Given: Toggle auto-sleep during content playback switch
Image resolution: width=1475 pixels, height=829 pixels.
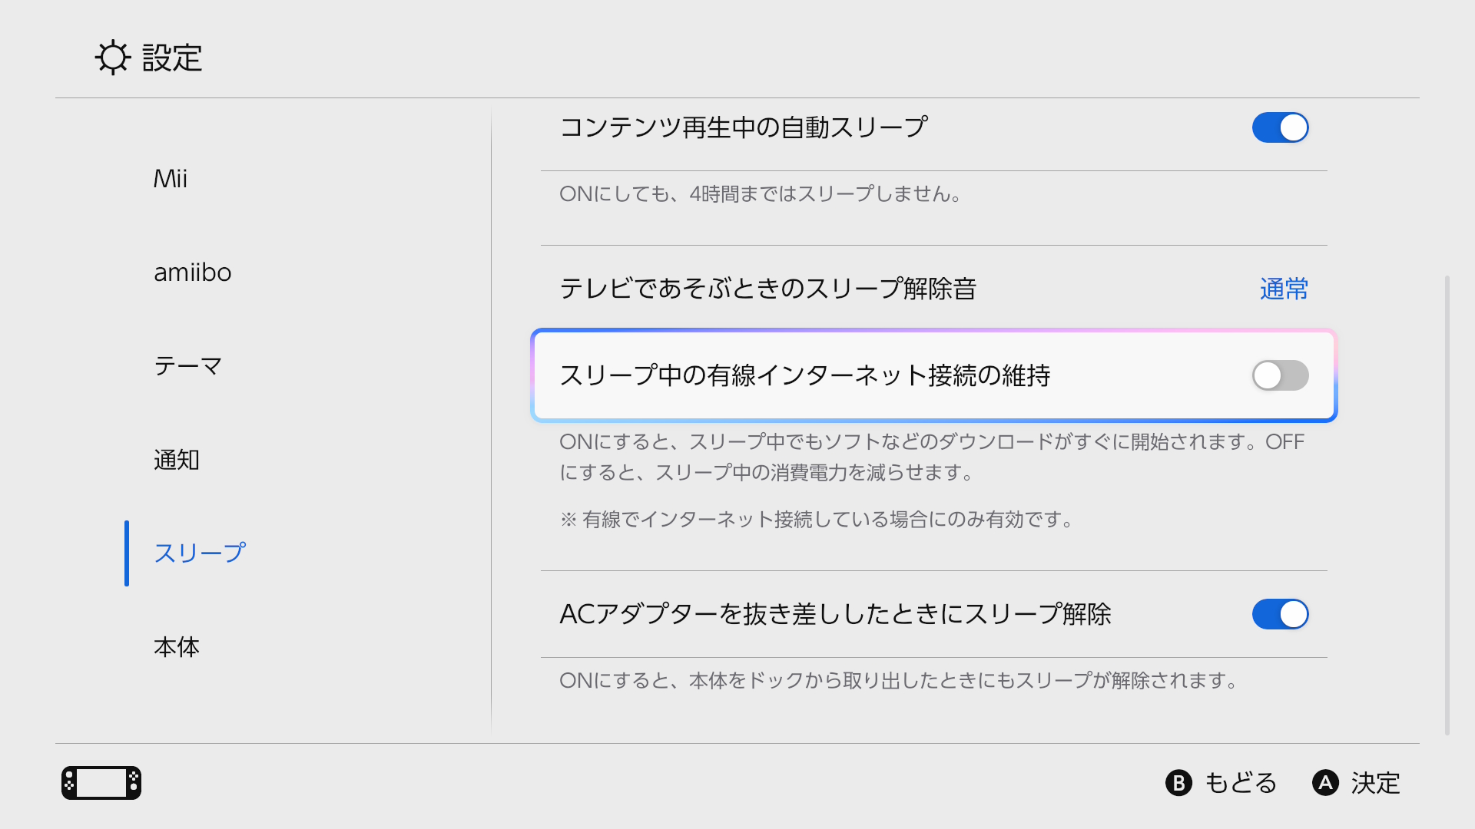Looking at the screenshot, I should pyautogui.click(x=1280, y=127).
